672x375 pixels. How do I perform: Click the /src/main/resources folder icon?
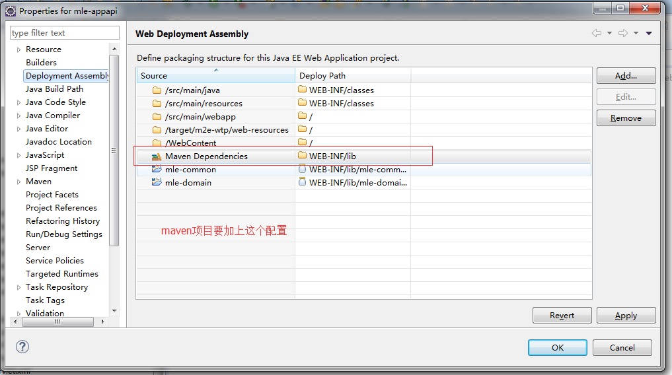point(157,103)
